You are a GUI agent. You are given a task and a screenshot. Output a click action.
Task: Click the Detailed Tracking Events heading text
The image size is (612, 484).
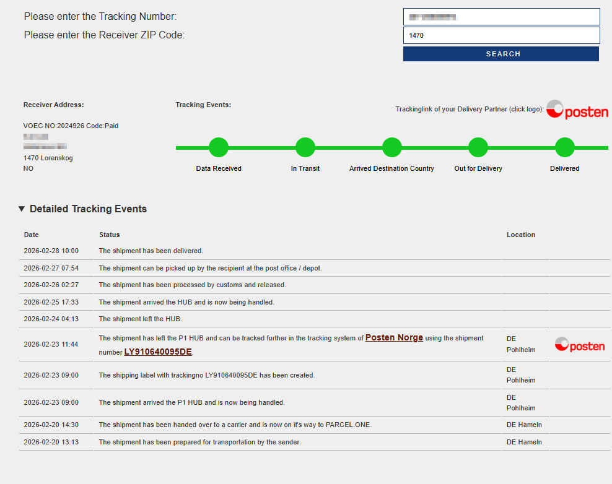(88, 209)
